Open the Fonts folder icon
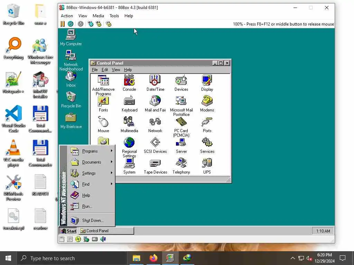The width and height of the screenshot is (354, 265). [x=103, y=104]
